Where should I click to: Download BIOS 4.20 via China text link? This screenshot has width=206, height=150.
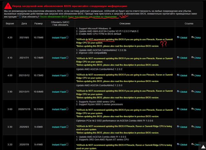coord(197,38)
